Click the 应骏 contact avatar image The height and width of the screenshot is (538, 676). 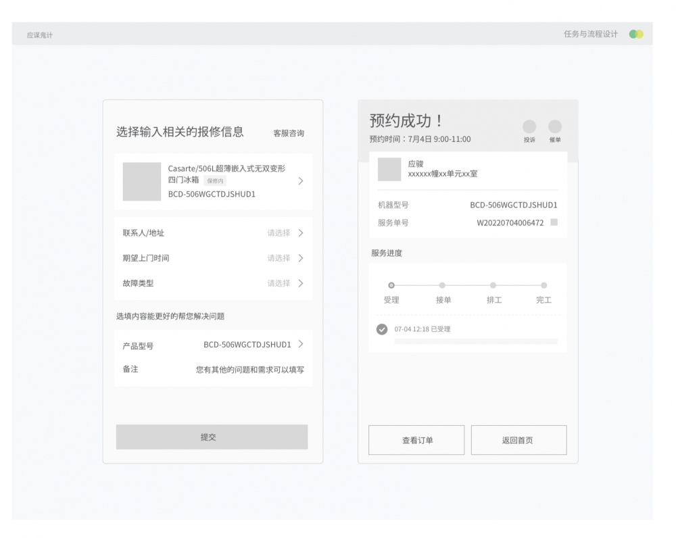pos(389,169)
